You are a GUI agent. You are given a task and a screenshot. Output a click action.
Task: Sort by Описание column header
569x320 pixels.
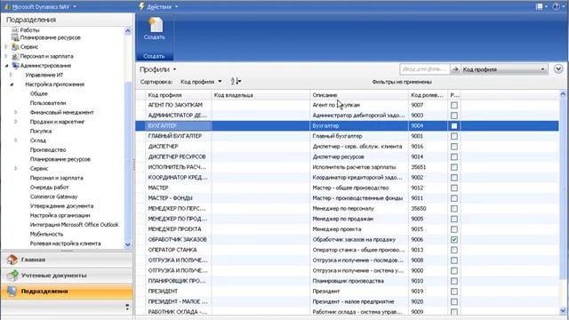359,95
